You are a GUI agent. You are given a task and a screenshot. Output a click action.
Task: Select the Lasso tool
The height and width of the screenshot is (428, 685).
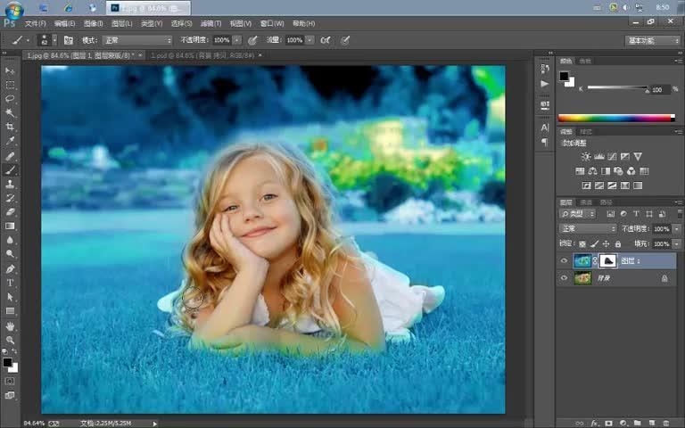coord(10,99)
